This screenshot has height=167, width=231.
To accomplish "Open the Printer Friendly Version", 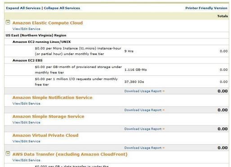I will tap(206, 8).
